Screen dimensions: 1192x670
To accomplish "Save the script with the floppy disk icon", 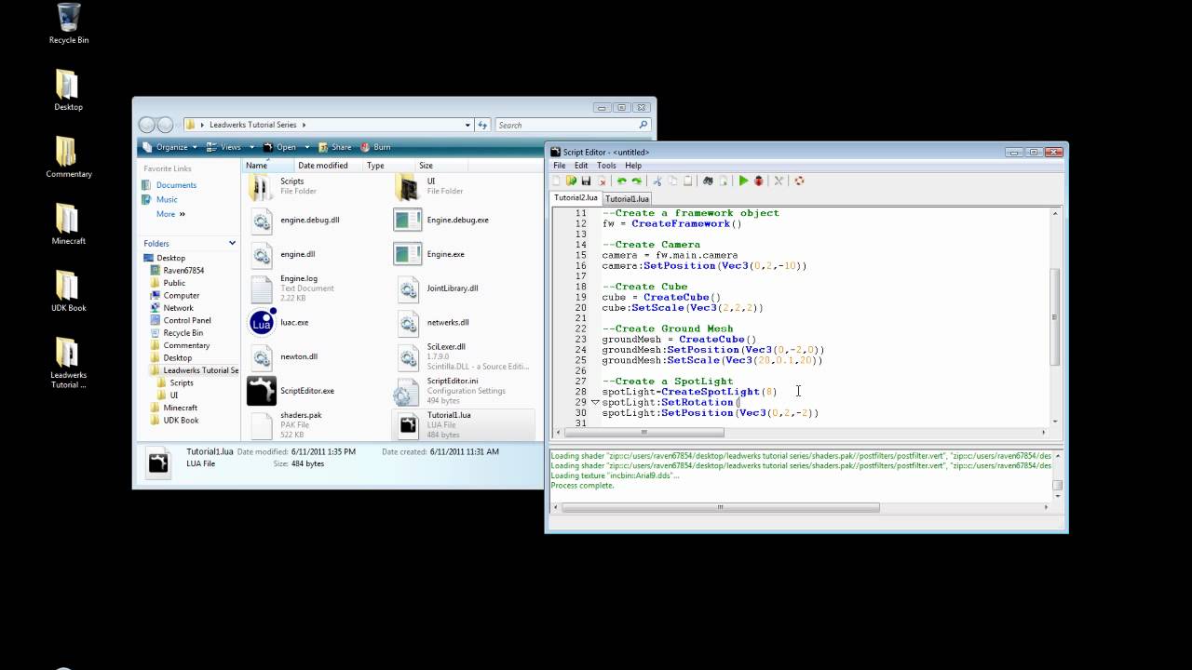I will 586,181.
